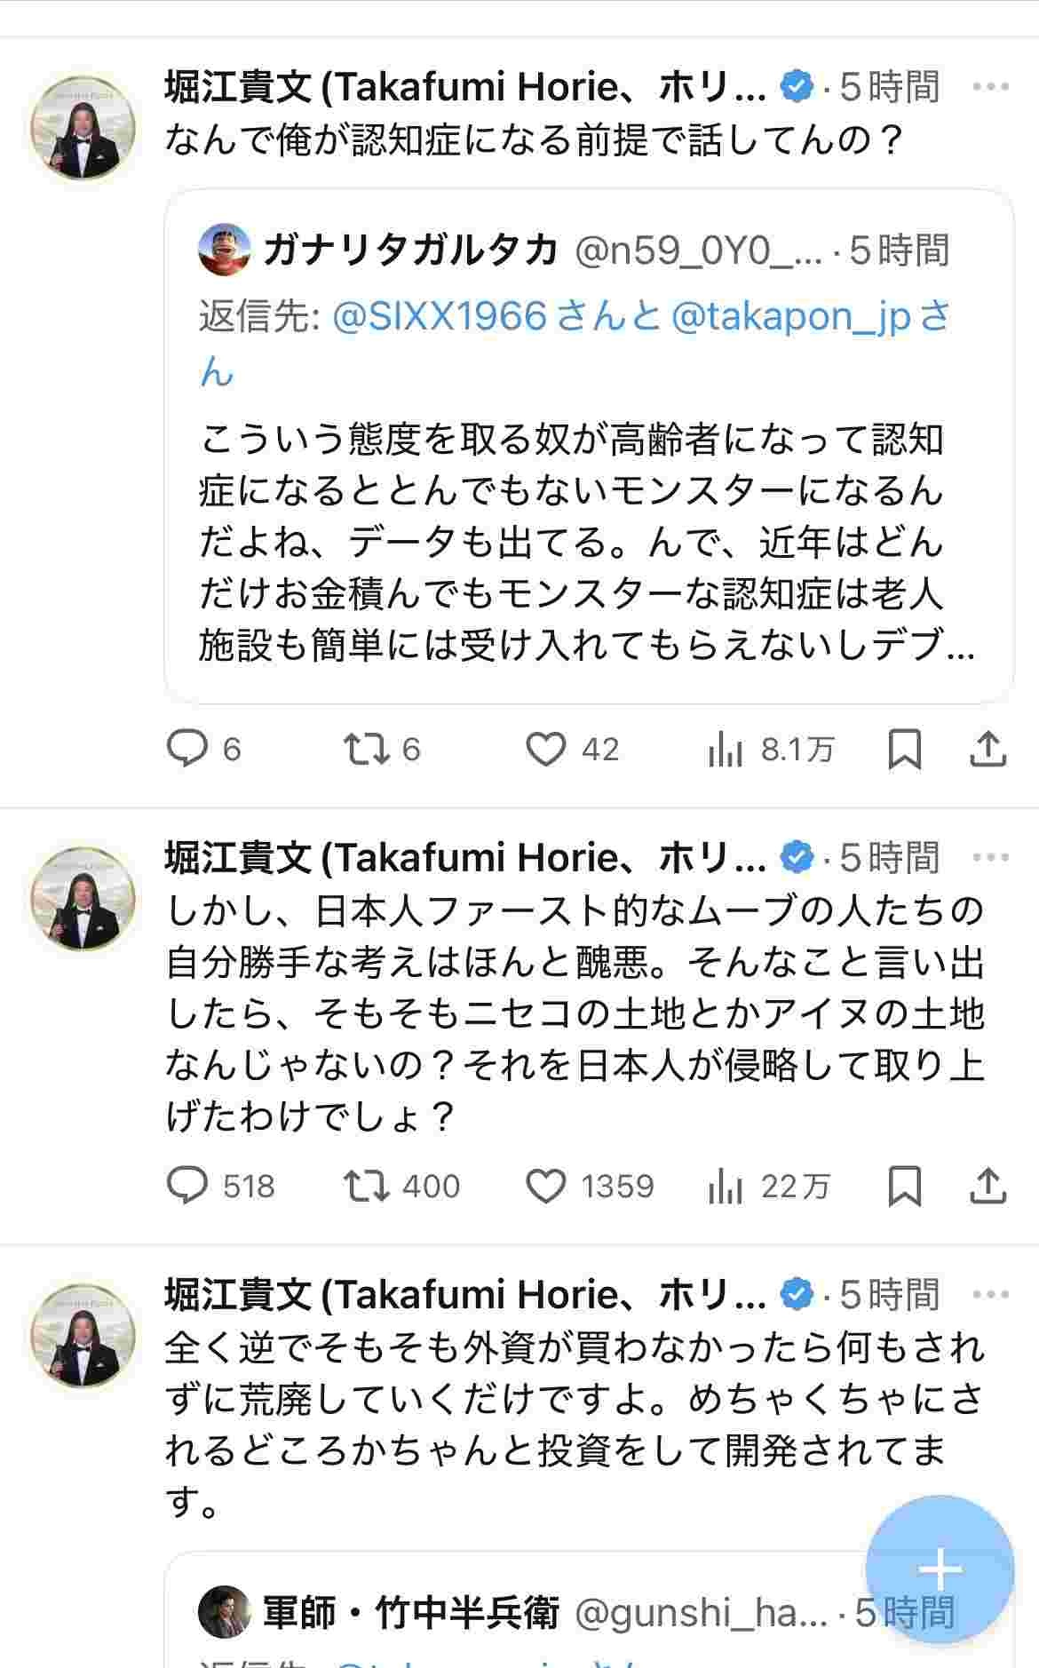Open more options on first tweet

(x=990, y=87)
